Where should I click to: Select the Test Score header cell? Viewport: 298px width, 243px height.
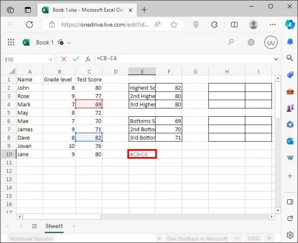89,80
